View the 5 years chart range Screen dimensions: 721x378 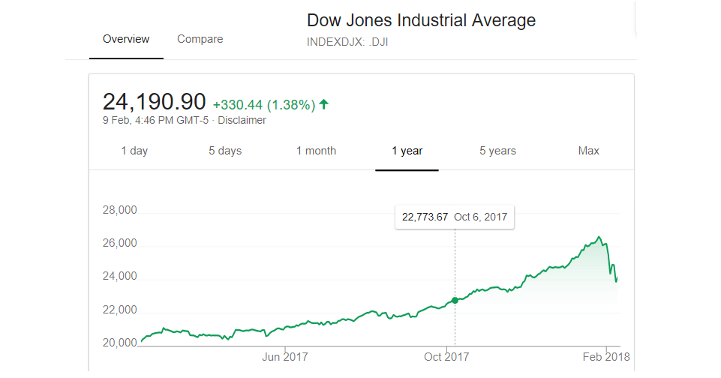(497, 151)
